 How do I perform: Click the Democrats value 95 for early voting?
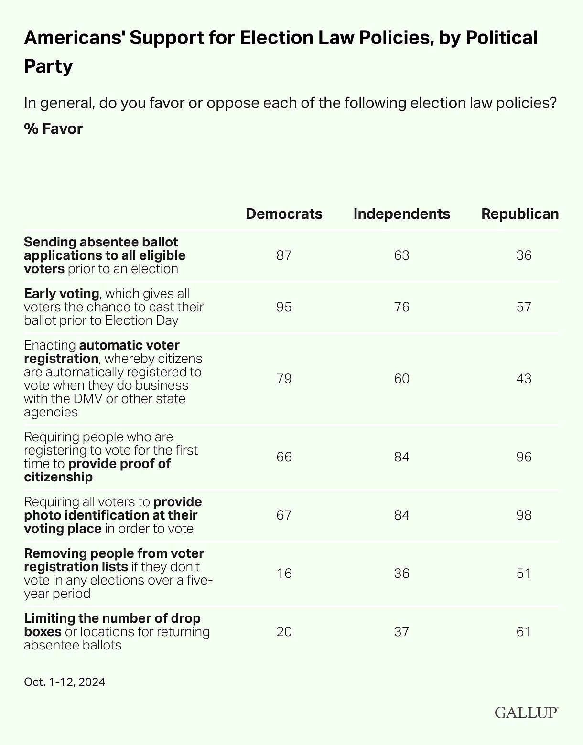coord(284,307)
